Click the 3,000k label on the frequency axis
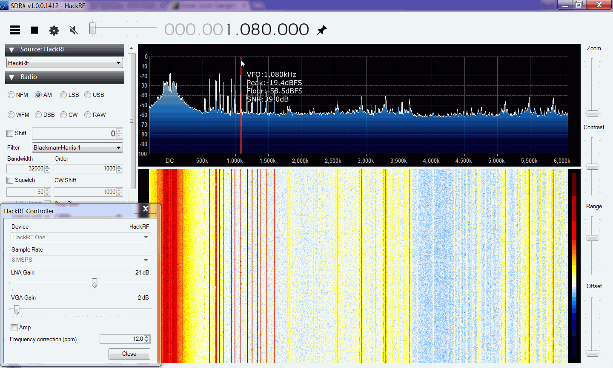613x368 pixels. point(366,161)
